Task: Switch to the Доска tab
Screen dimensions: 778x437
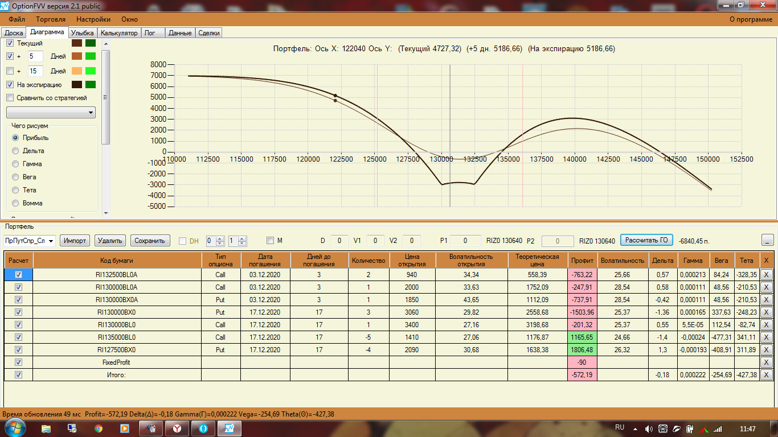Action: pos(14,33)
